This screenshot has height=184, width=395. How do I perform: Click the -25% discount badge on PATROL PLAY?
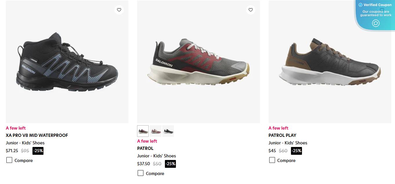click(x=296, y=151)
